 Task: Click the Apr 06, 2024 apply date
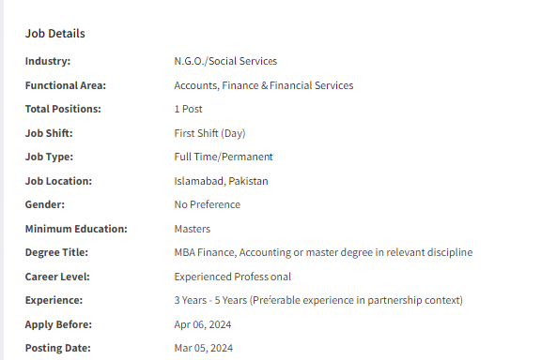[203, 325]
